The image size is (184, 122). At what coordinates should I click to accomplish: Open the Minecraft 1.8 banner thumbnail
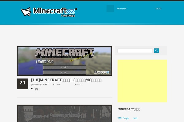pos(64,61)
